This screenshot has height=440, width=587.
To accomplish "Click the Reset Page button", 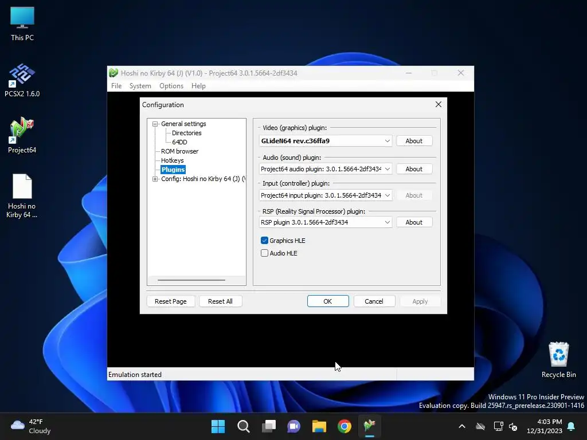I will coord(171,301).
